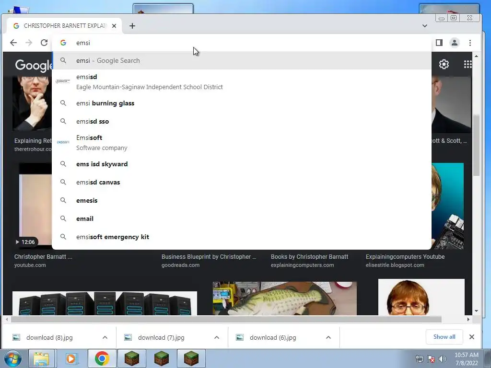Viewport: 491px width, 368px height.
Task: Choose 'emsi - Google Search' suggestion
Action: tap(242, 60)
